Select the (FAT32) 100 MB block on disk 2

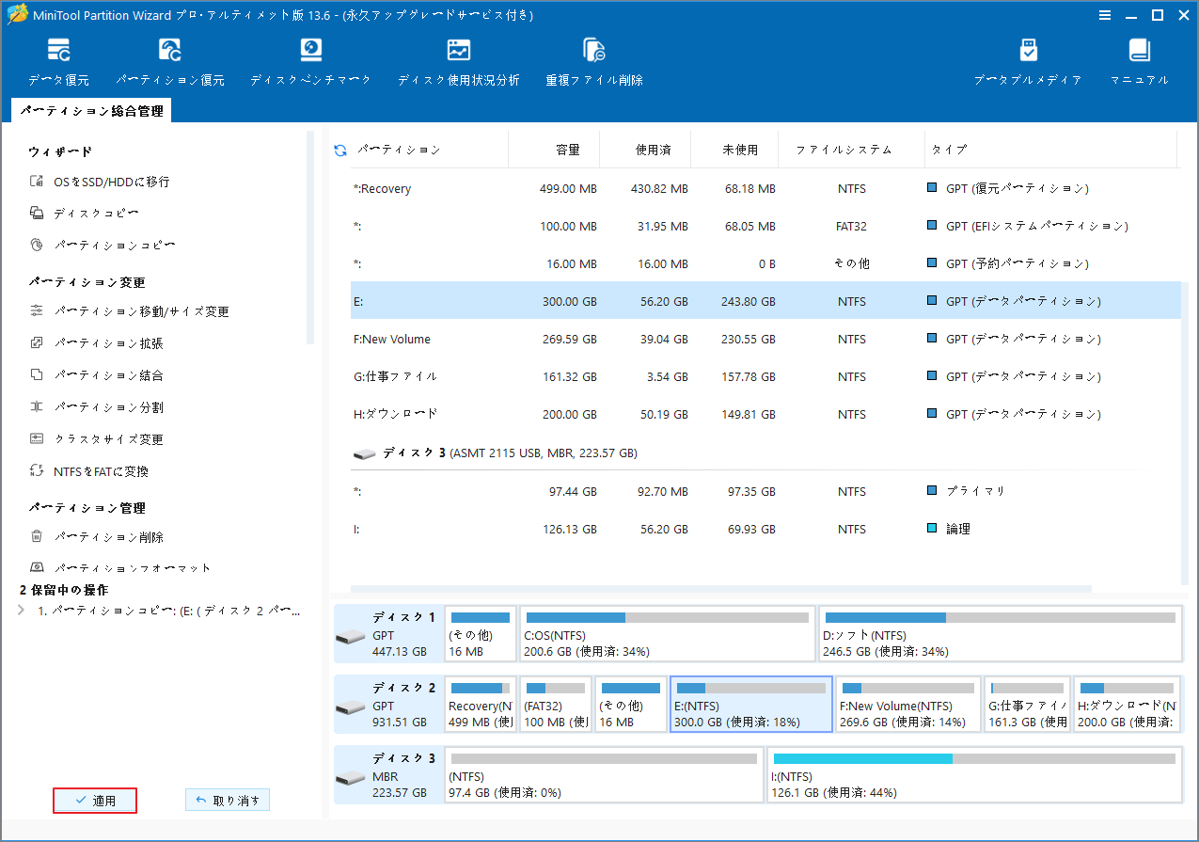pyautogui.click(x=556, y=704)
